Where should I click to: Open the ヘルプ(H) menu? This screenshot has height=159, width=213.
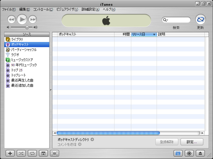[x=109, y=9]
